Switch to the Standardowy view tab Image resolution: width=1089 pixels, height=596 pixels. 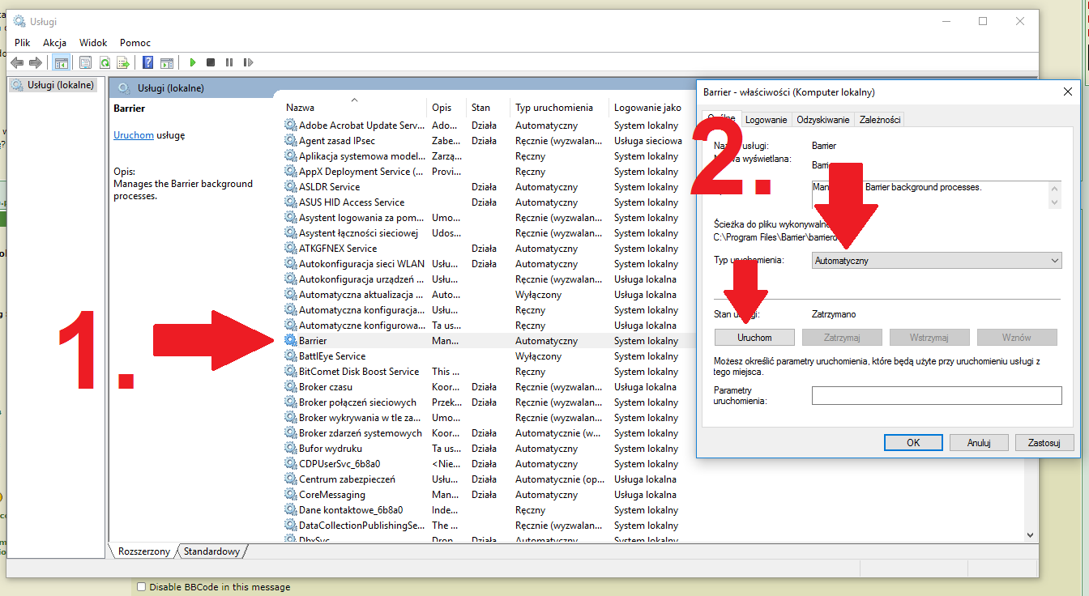(x=212, y=551)
